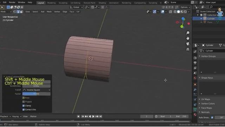
Task: Open the Help menu
Action: click(x=30, y=2)
